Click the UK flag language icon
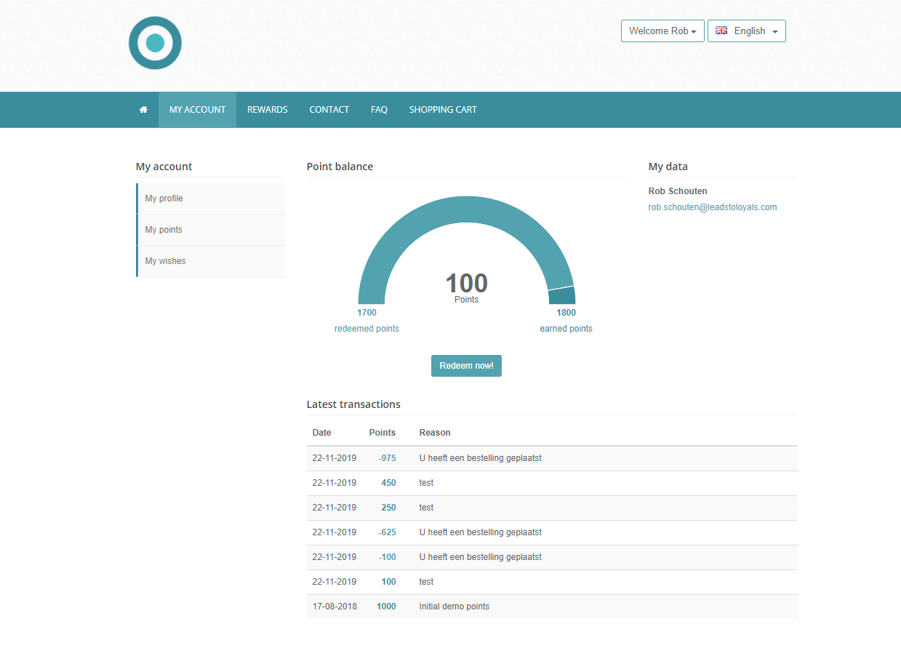Image resolution: width=901 pixels, height=648 pixels. click(721, 31)
